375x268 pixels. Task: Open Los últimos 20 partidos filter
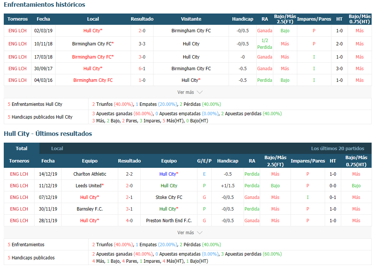(x=337, y=148)
